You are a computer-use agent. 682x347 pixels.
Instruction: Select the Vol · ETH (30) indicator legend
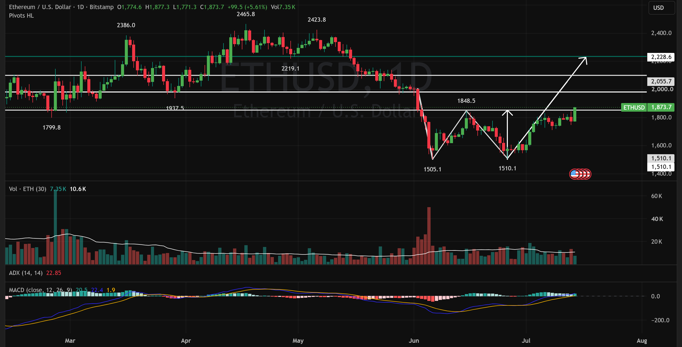point(27,189)
